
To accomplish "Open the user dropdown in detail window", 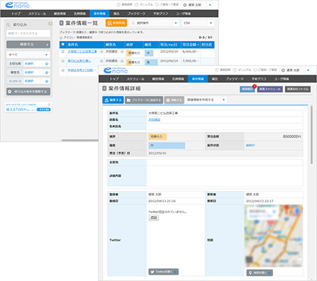I will pyautogui.click(x=296, y=70).
